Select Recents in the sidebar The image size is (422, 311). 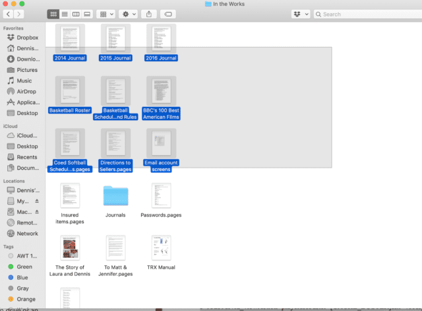click(x=27, y=157)
